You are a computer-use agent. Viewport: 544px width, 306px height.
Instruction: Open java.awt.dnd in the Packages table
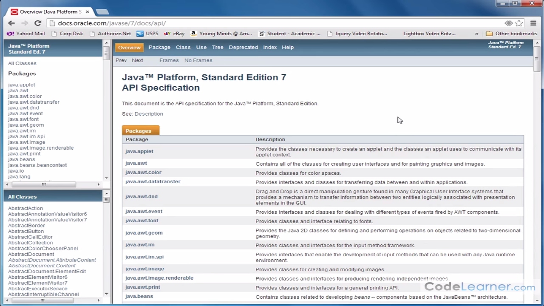(142, 197)
